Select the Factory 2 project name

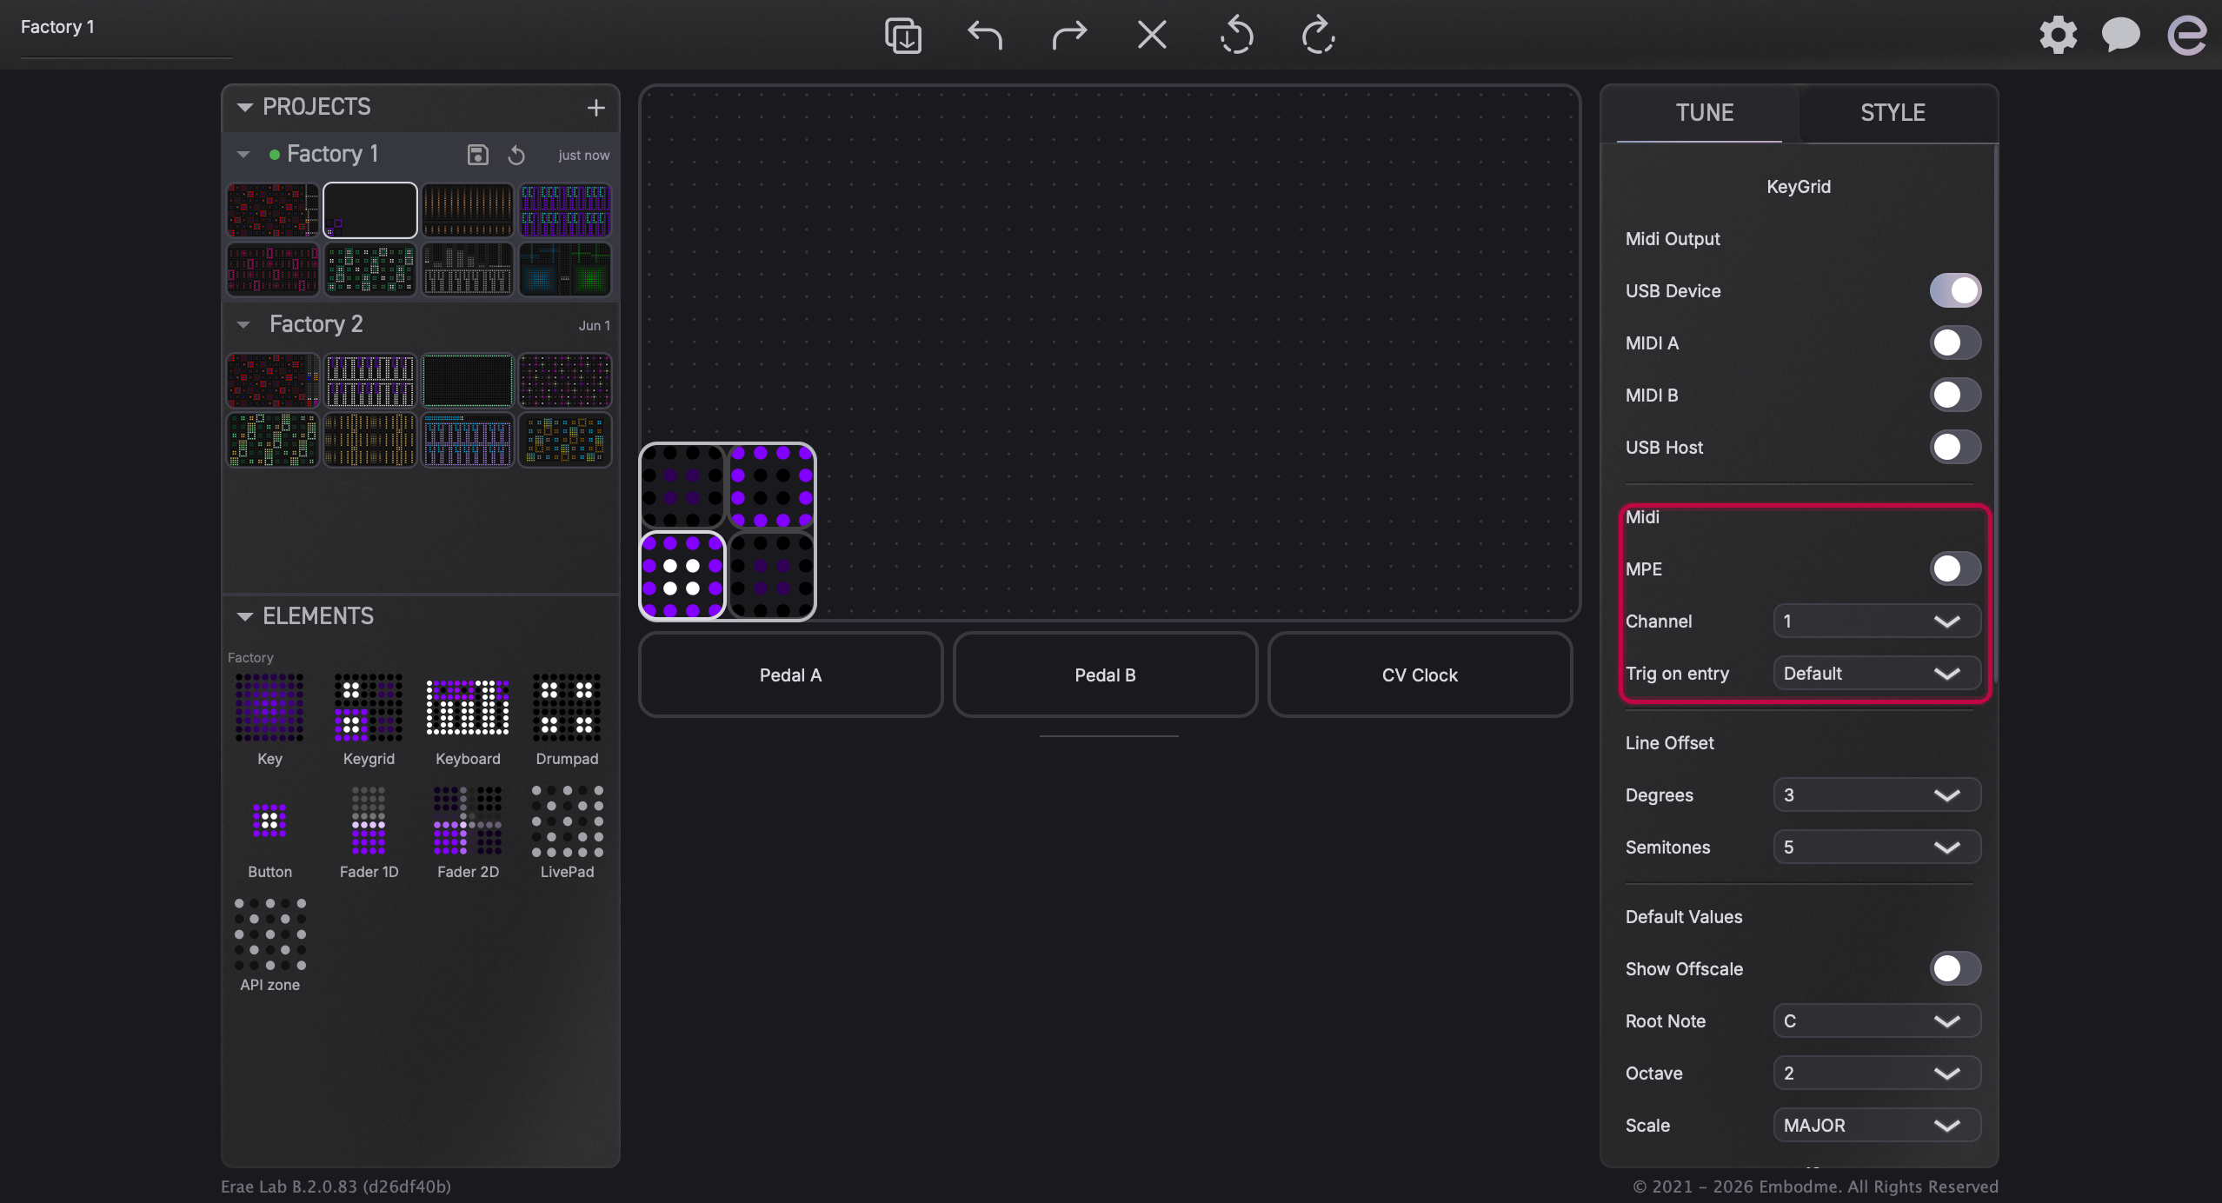pyautogui.click(x=316, y=324)
